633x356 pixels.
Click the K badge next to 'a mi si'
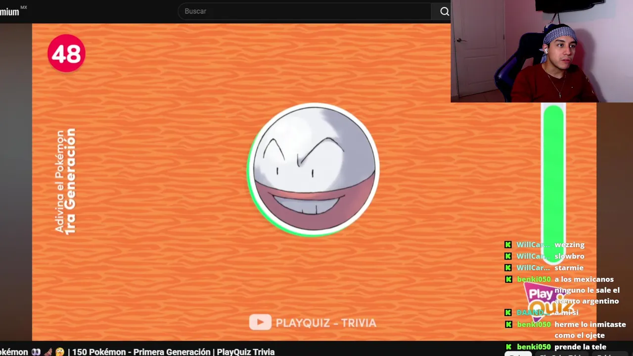click(x=508, y=312)
